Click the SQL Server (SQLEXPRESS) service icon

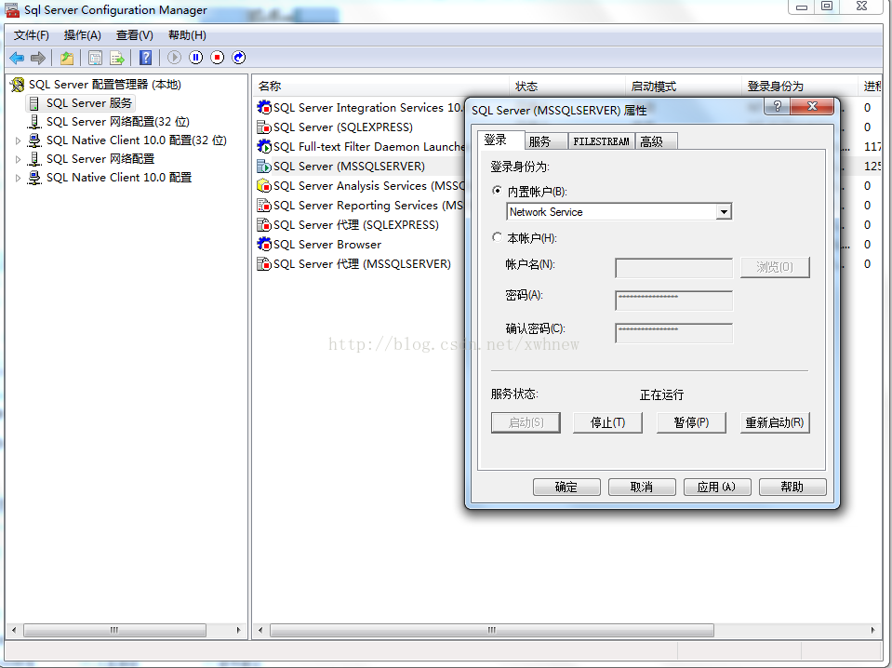point(264,127)
